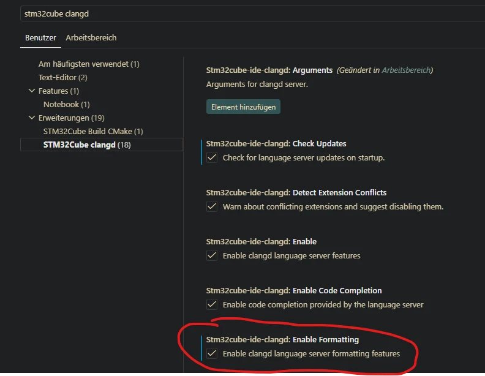Image resolution: width=485 pixels, height=376 pixels.
Task: Select Text-Editor (2) in the settings tree
Action: [63, 77]
